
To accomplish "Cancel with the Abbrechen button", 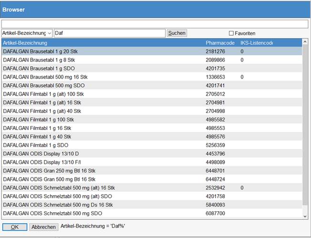I will point(43,227).
